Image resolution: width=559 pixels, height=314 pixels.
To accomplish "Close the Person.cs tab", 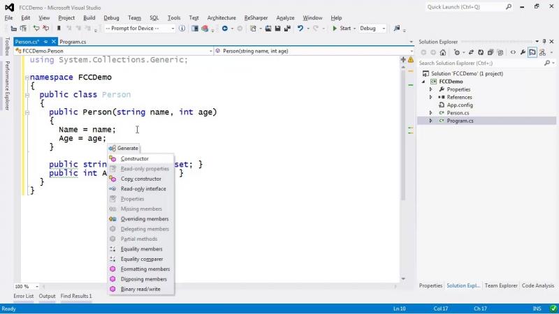I will pyautogui.click(x=54, y=42).
